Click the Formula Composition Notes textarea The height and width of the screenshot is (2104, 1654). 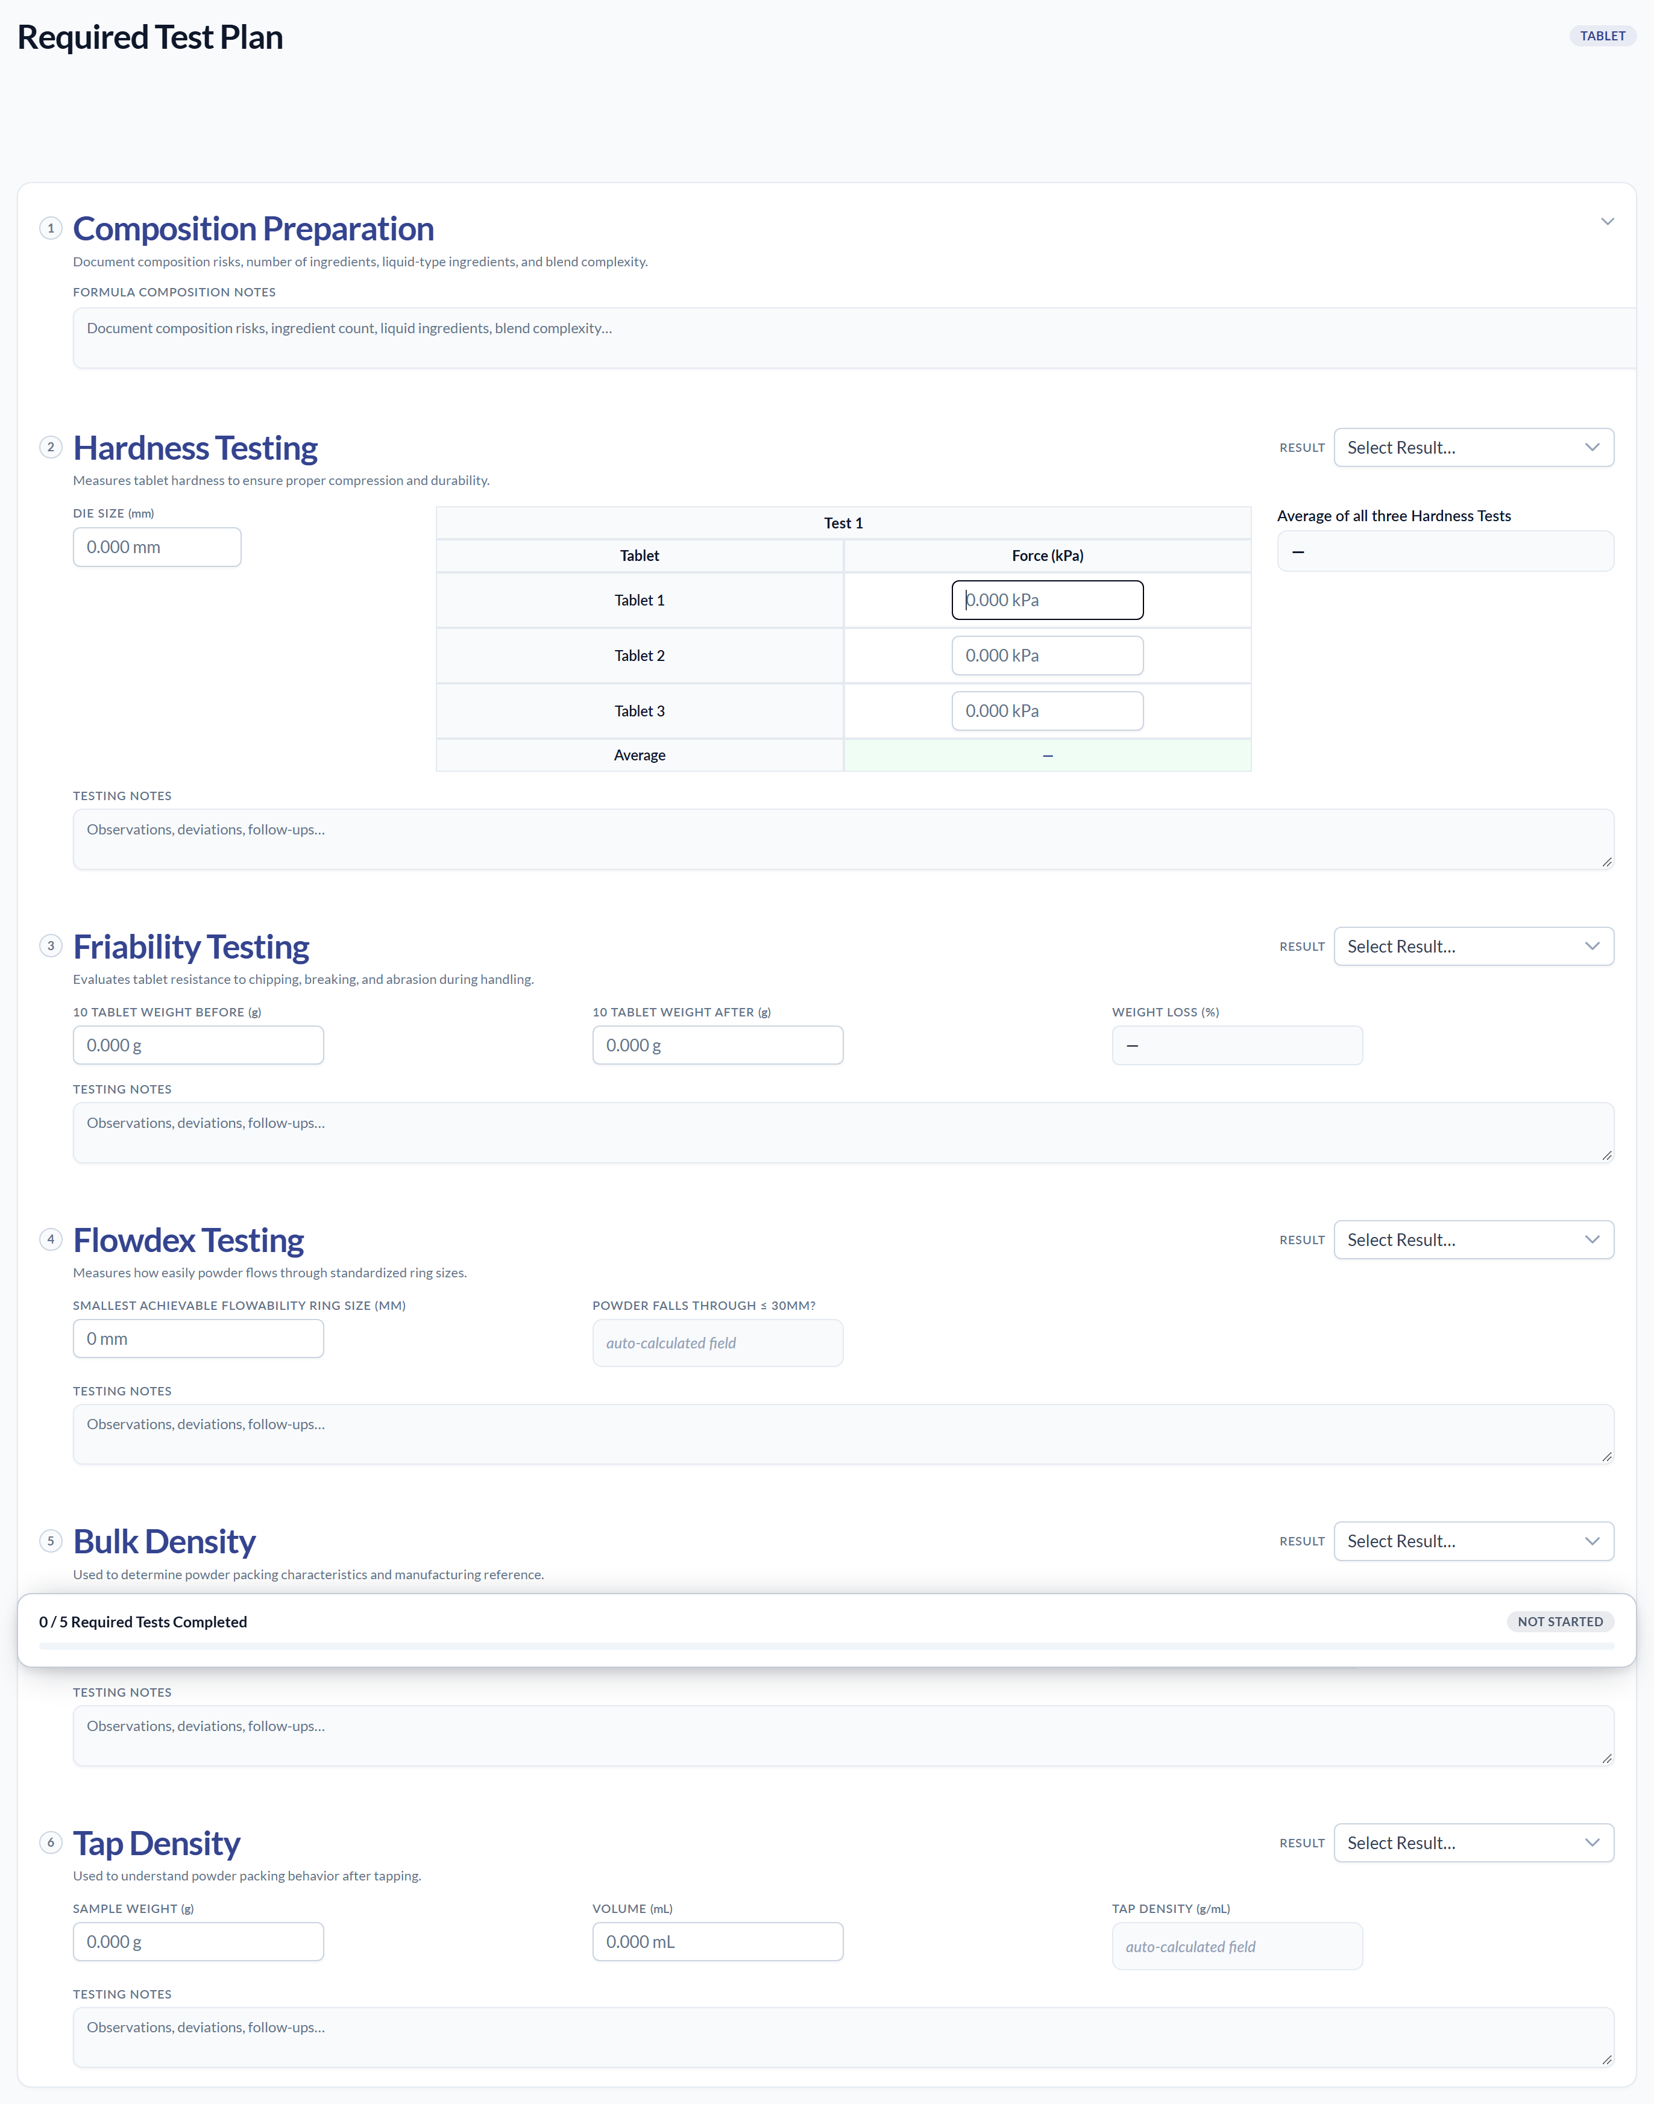(854, 338)
